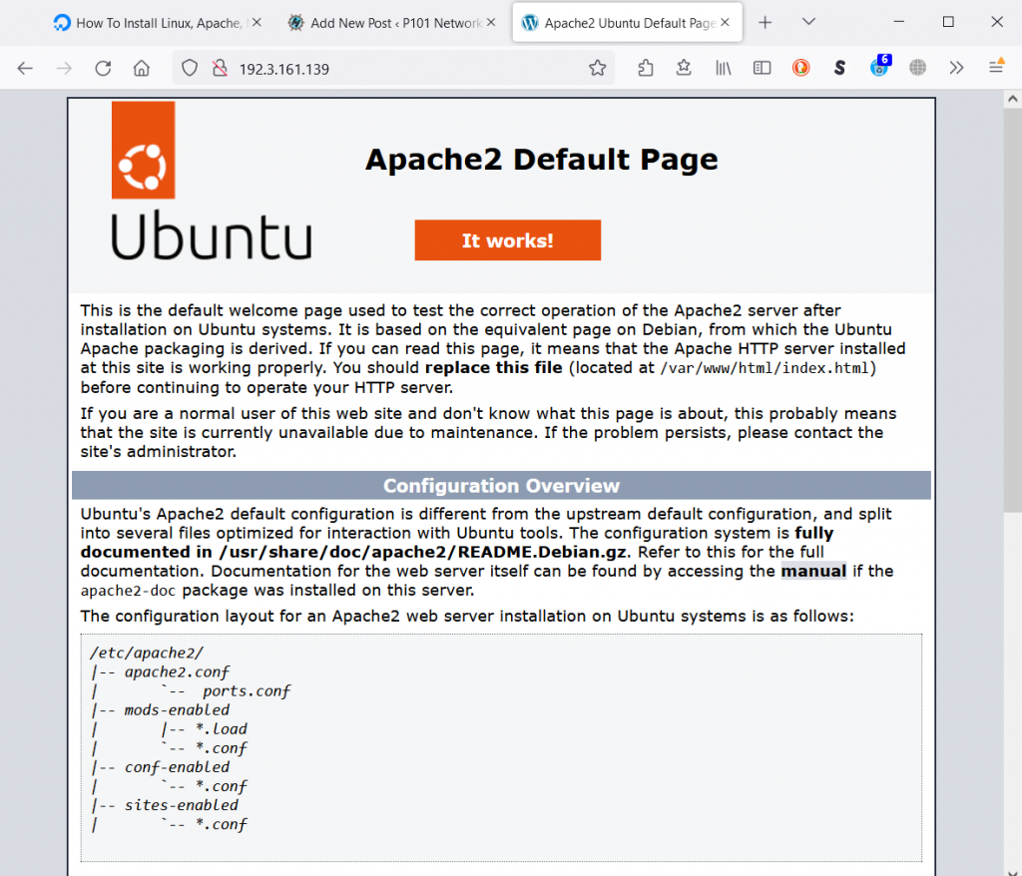1022x876 pixels.
Task: Open the manual documentation link
Action: coord(813,571)
